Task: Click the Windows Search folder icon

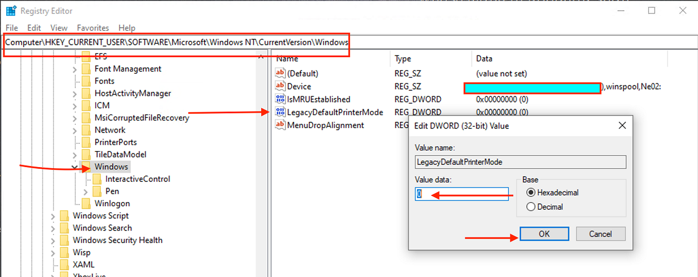Action: click(x=65, y=228)
